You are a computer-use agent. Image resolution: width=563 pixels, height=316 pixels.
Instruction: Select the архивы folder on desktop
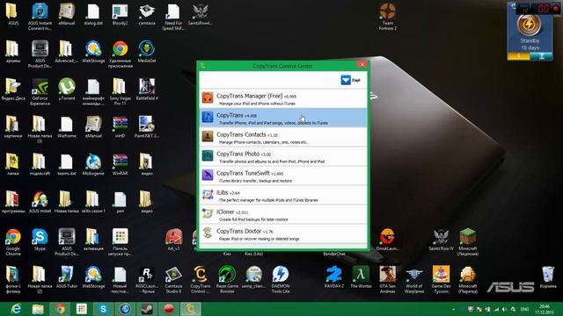pos(13,52)
